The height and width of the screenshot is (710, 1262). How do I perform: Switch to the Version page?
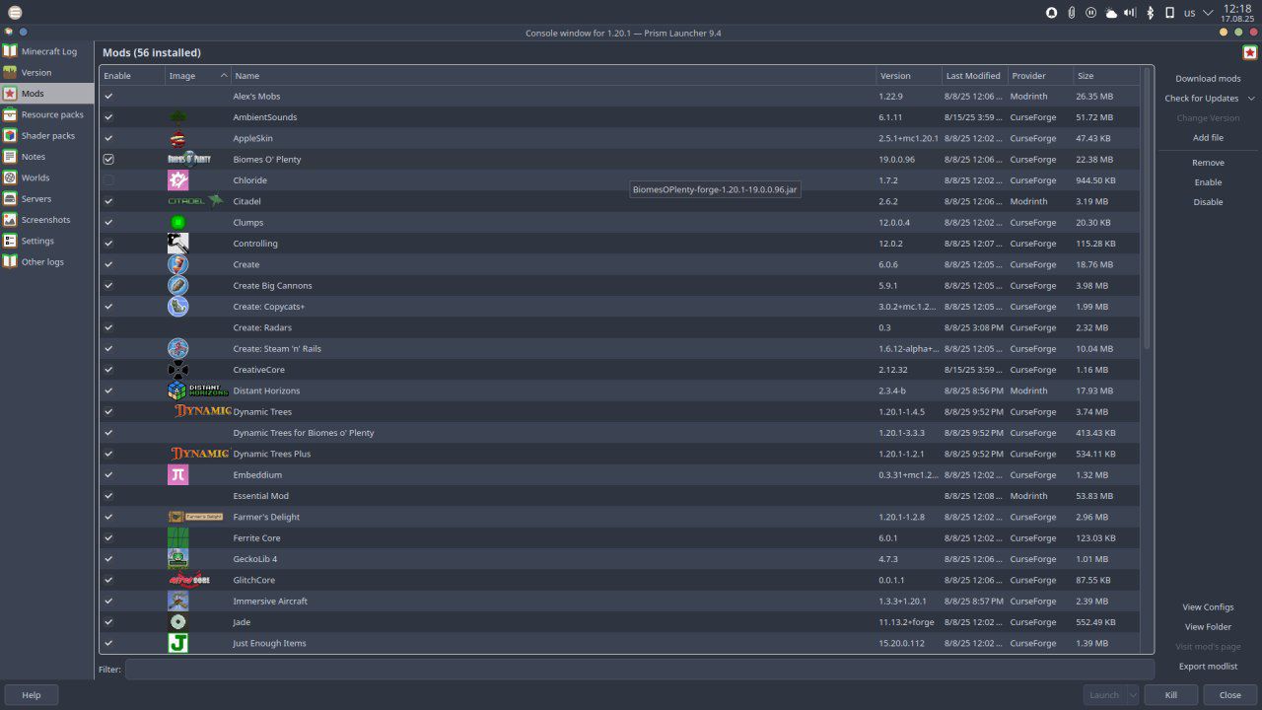pyautogui.click(x=47, y=72)
